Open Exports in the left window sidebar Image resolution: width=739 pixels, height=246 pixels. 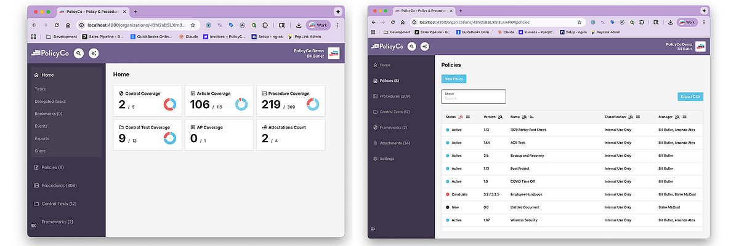click(x=41, y=138)
